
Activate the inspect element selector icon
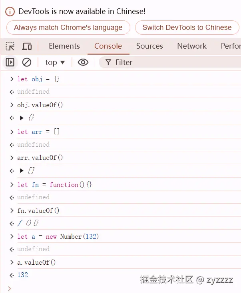tap(10, 46)
